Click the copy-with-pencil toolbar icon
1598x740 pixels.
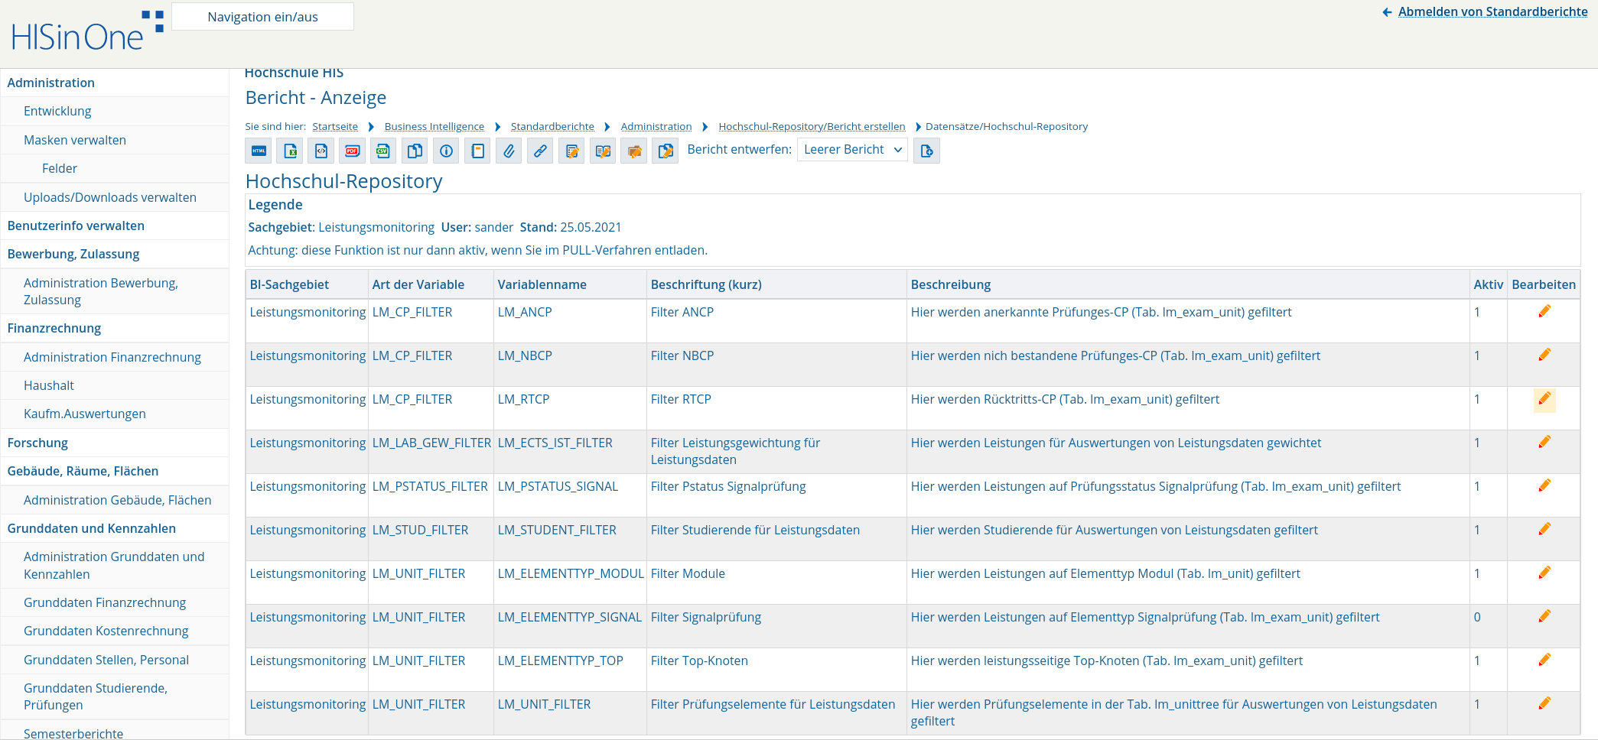pyautogui.click(x=666, y=151)
